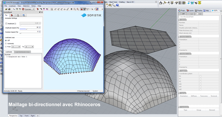Enable the Amplitude [-] checkbox
This screenshot has width=222, height=117.
(x=6, y=24)
